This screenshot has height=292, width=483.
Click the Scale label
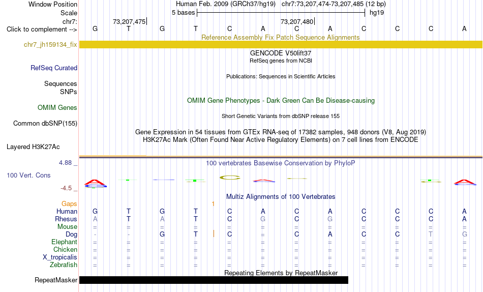(x=69, y=13)
